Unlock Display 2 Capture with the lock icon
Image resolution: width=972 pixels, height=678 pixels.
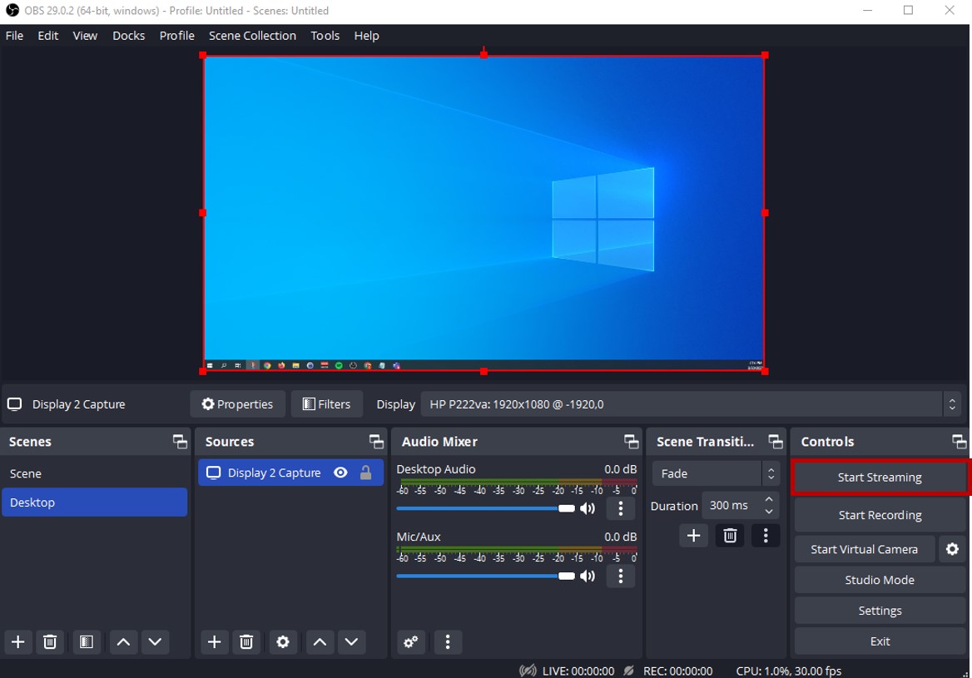[x=364, y=473]
